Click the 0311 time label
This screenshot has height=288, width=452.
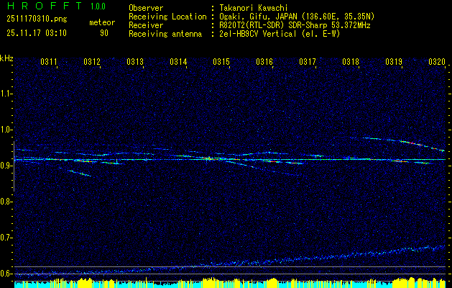[49, 62]
